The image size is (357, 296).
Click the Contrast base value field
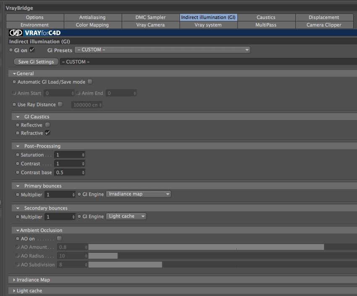click(x=68, y=172)
